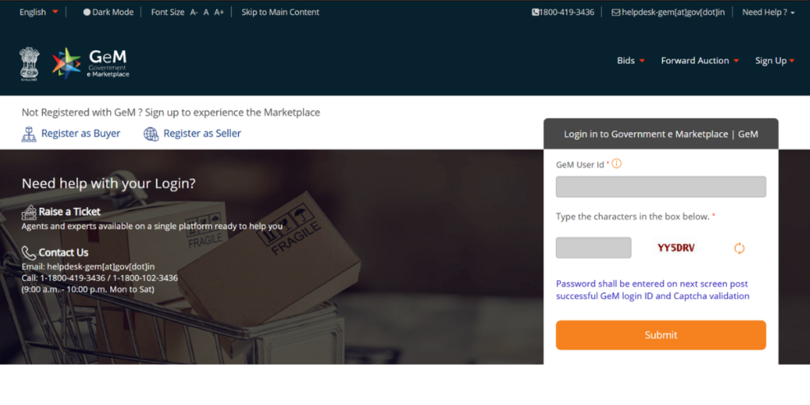The width and height of the screenshot is (810, 405).
Task: Click the Raise a Ticket icon
Action: click(29, 212)
